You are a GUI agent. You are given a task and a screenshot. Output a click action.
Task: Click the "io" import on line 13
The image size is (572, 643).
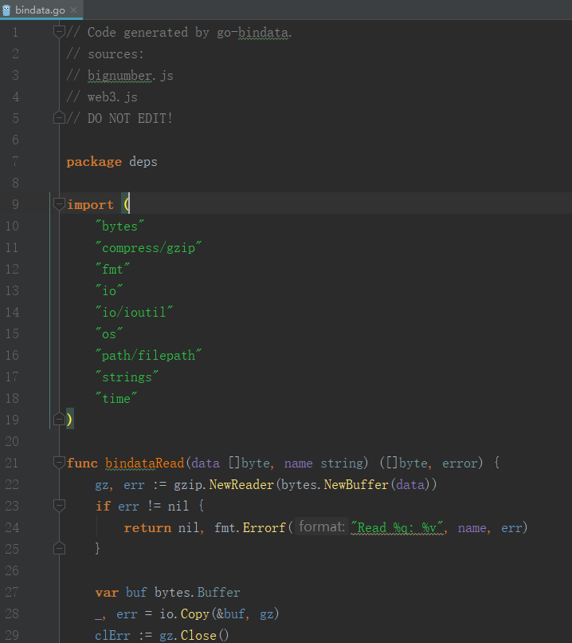click(109, 290)
